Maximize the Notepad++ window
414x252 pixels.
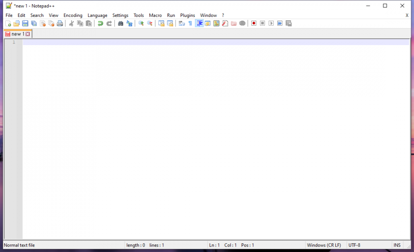pyautogui.click(x=385, y=6)
